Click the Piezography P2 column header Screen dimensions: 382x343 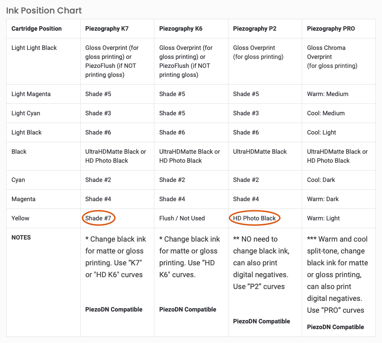[255, 29]
